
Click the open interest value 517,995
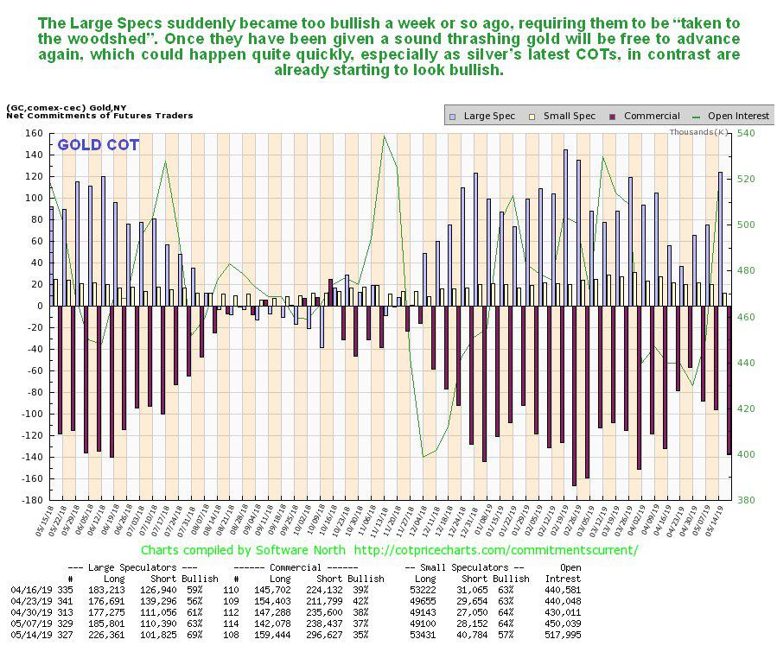[561, 634]
